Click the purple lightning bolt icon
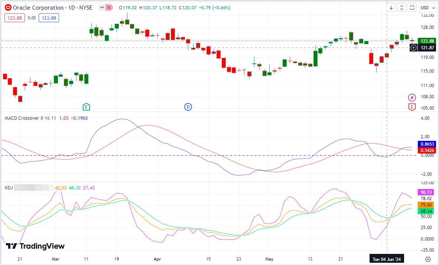The width and height of the screenshot is (439, 265). click(x=412, y=97)
